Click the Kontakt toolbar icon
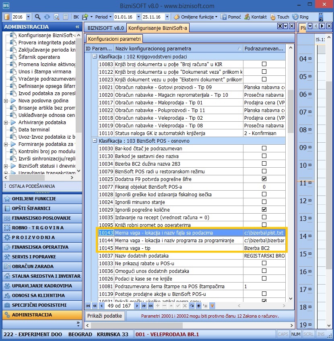Screen dimensions: 334x341 255,17
